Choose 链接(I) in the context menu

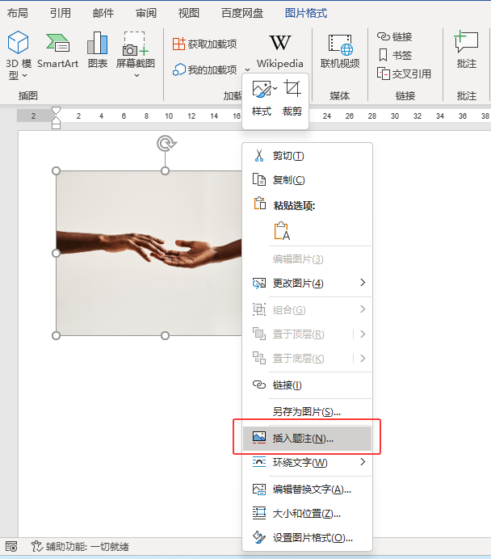pos(307,385)
